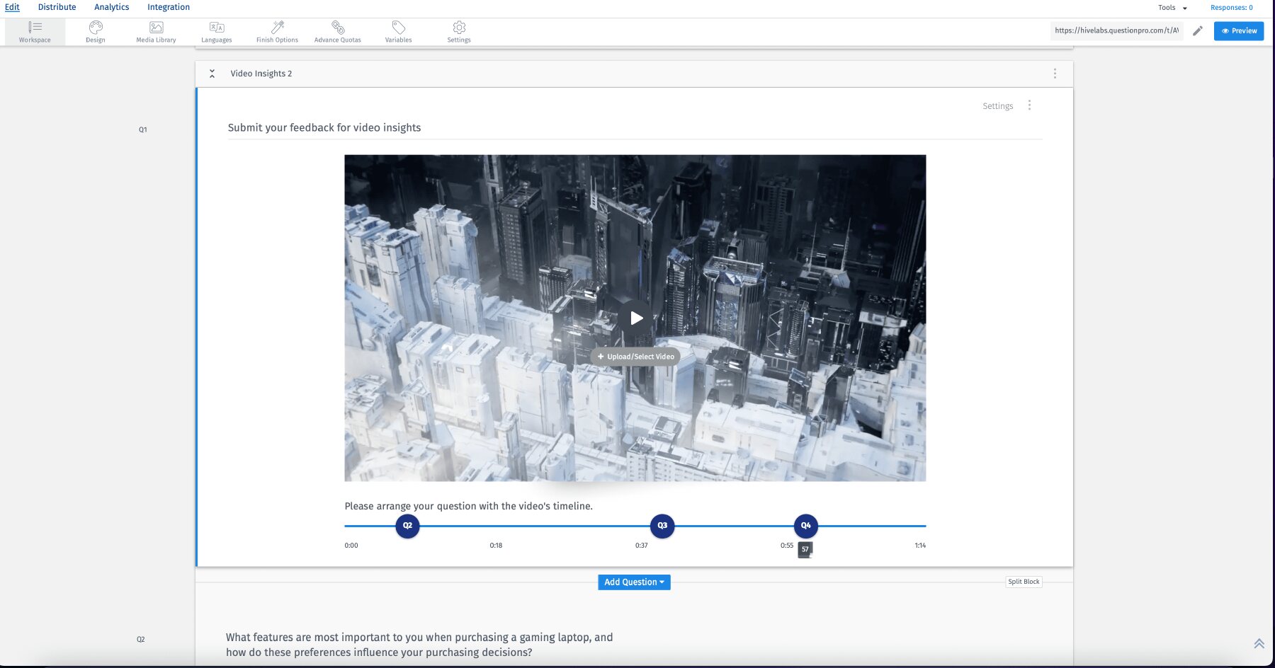Select the Design icon

coord(95,31)
